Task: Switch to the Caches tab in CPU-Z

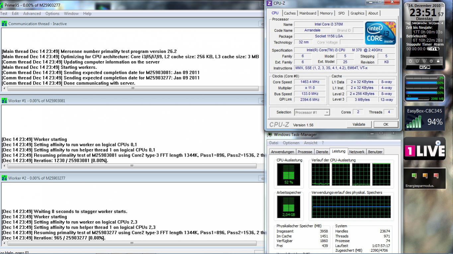Action: point(290,13)
